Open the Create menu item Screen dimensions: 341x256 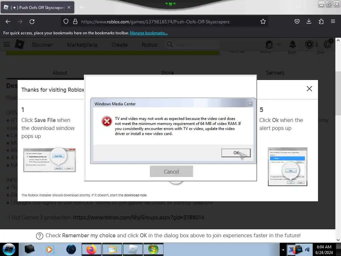[x=120, y=45]
